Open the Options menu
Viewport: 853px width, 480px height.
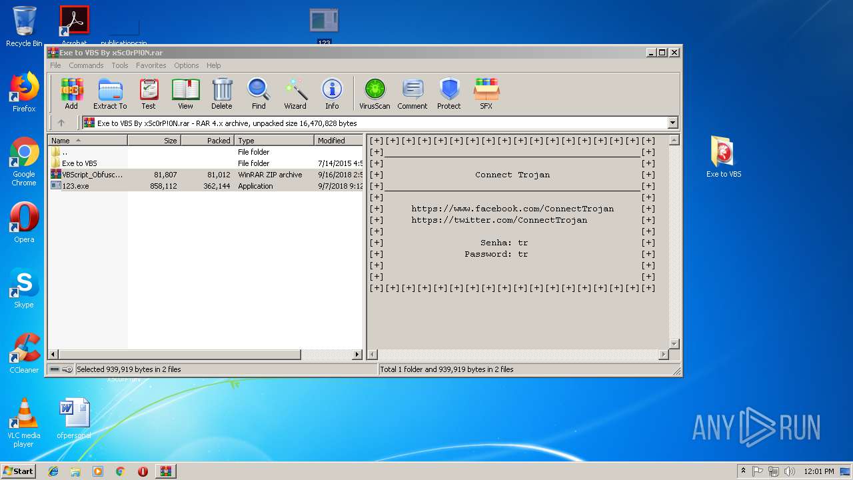187,65
